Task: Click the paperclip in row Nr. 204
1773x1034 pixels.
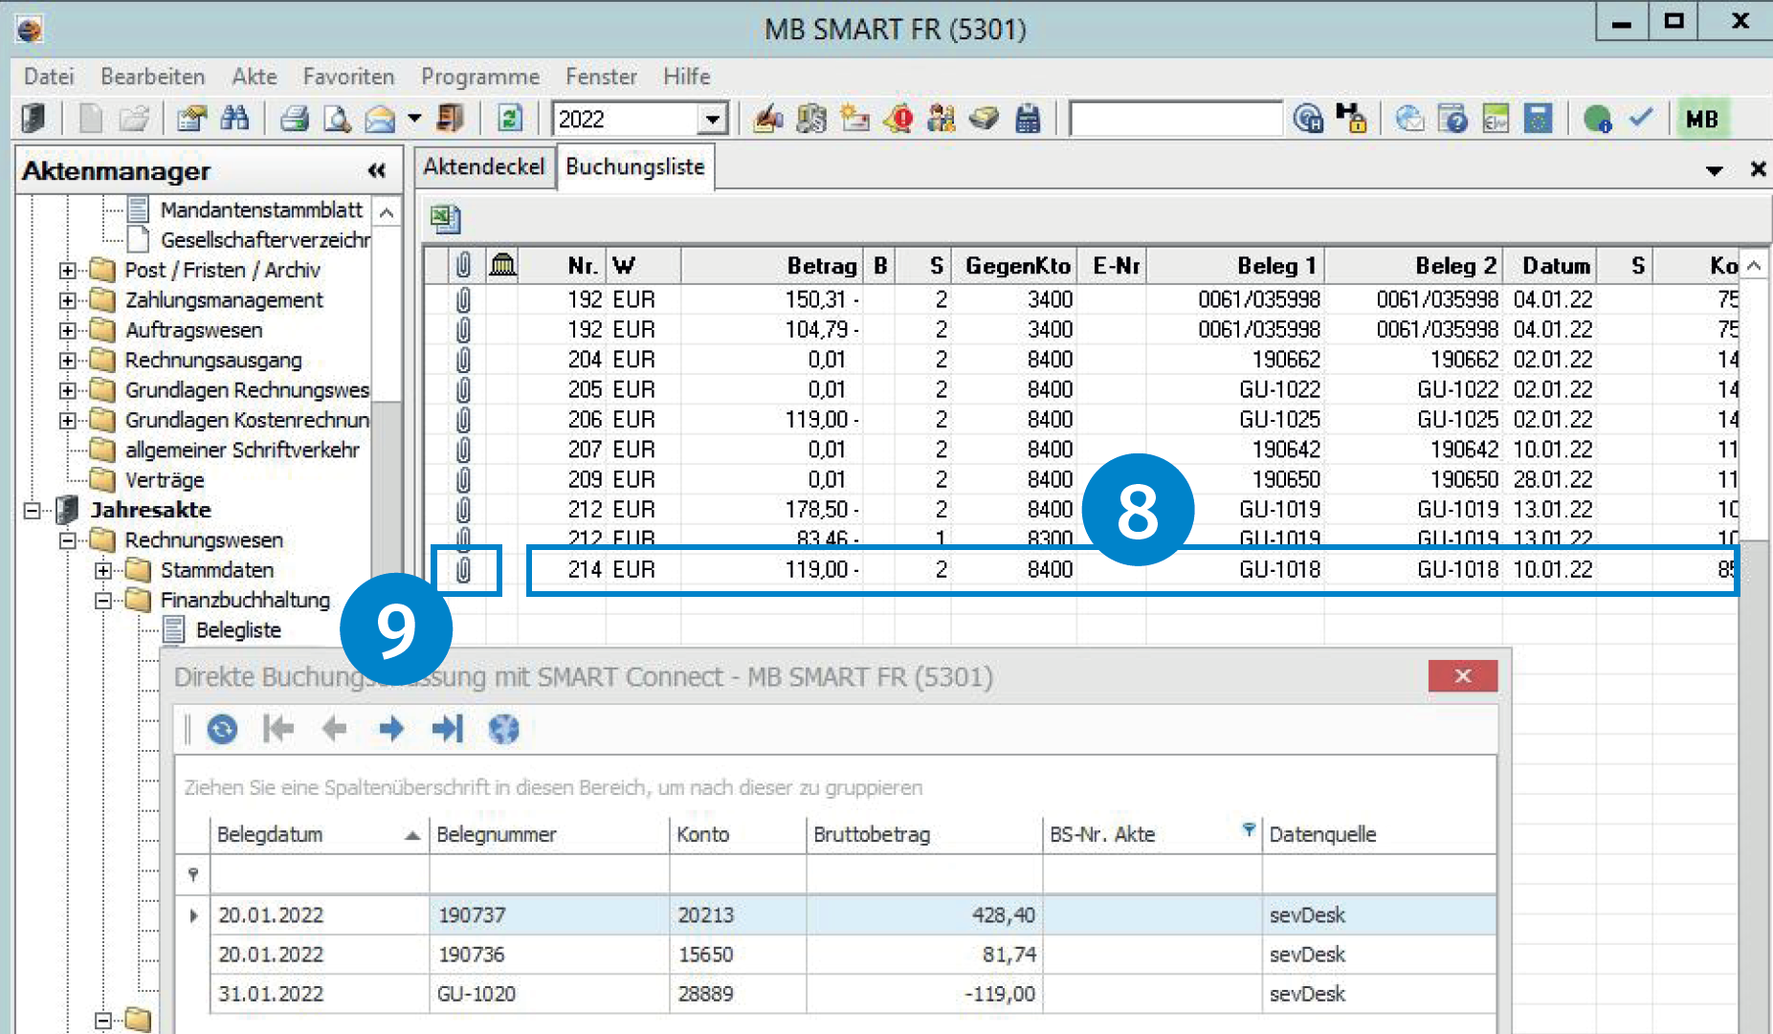Action: point(463,360)
